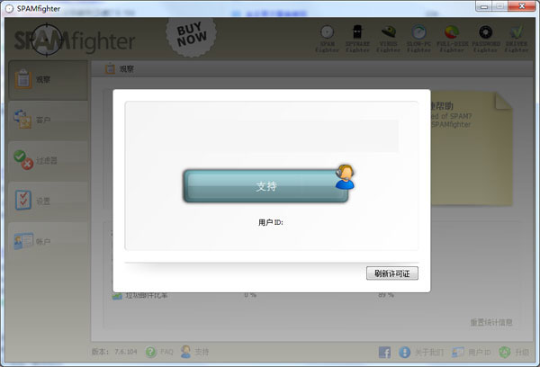The height and width of the screenshot is (367, 540).
Task: Open DRIVER Fighter product icon
Action: tap(517, 39)
